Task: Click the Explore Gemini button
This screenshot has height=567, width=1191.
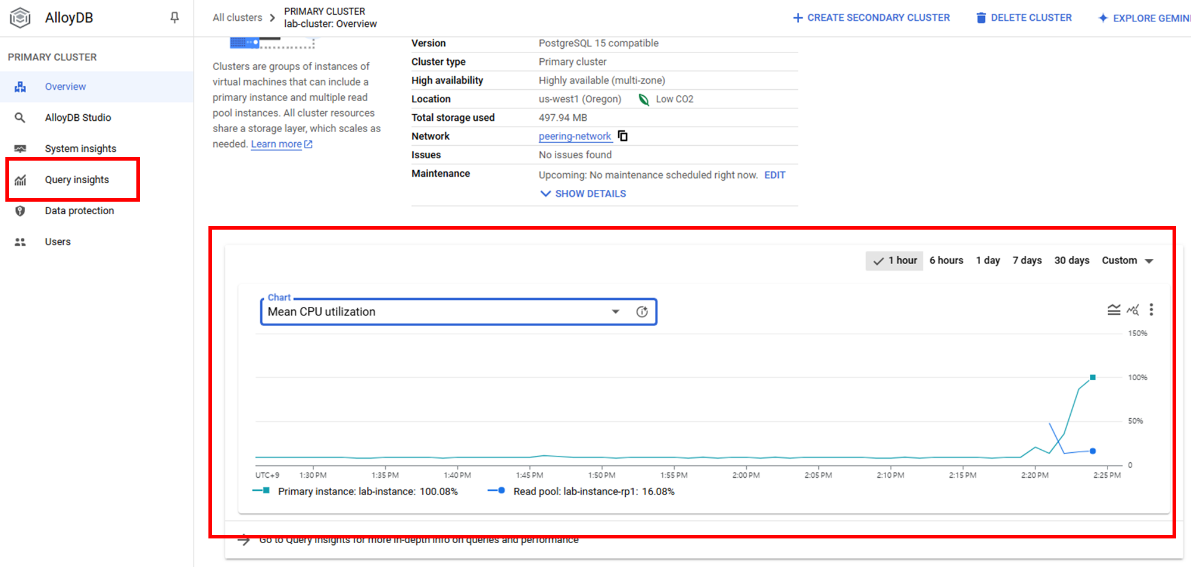Action: pos(1145,18)
